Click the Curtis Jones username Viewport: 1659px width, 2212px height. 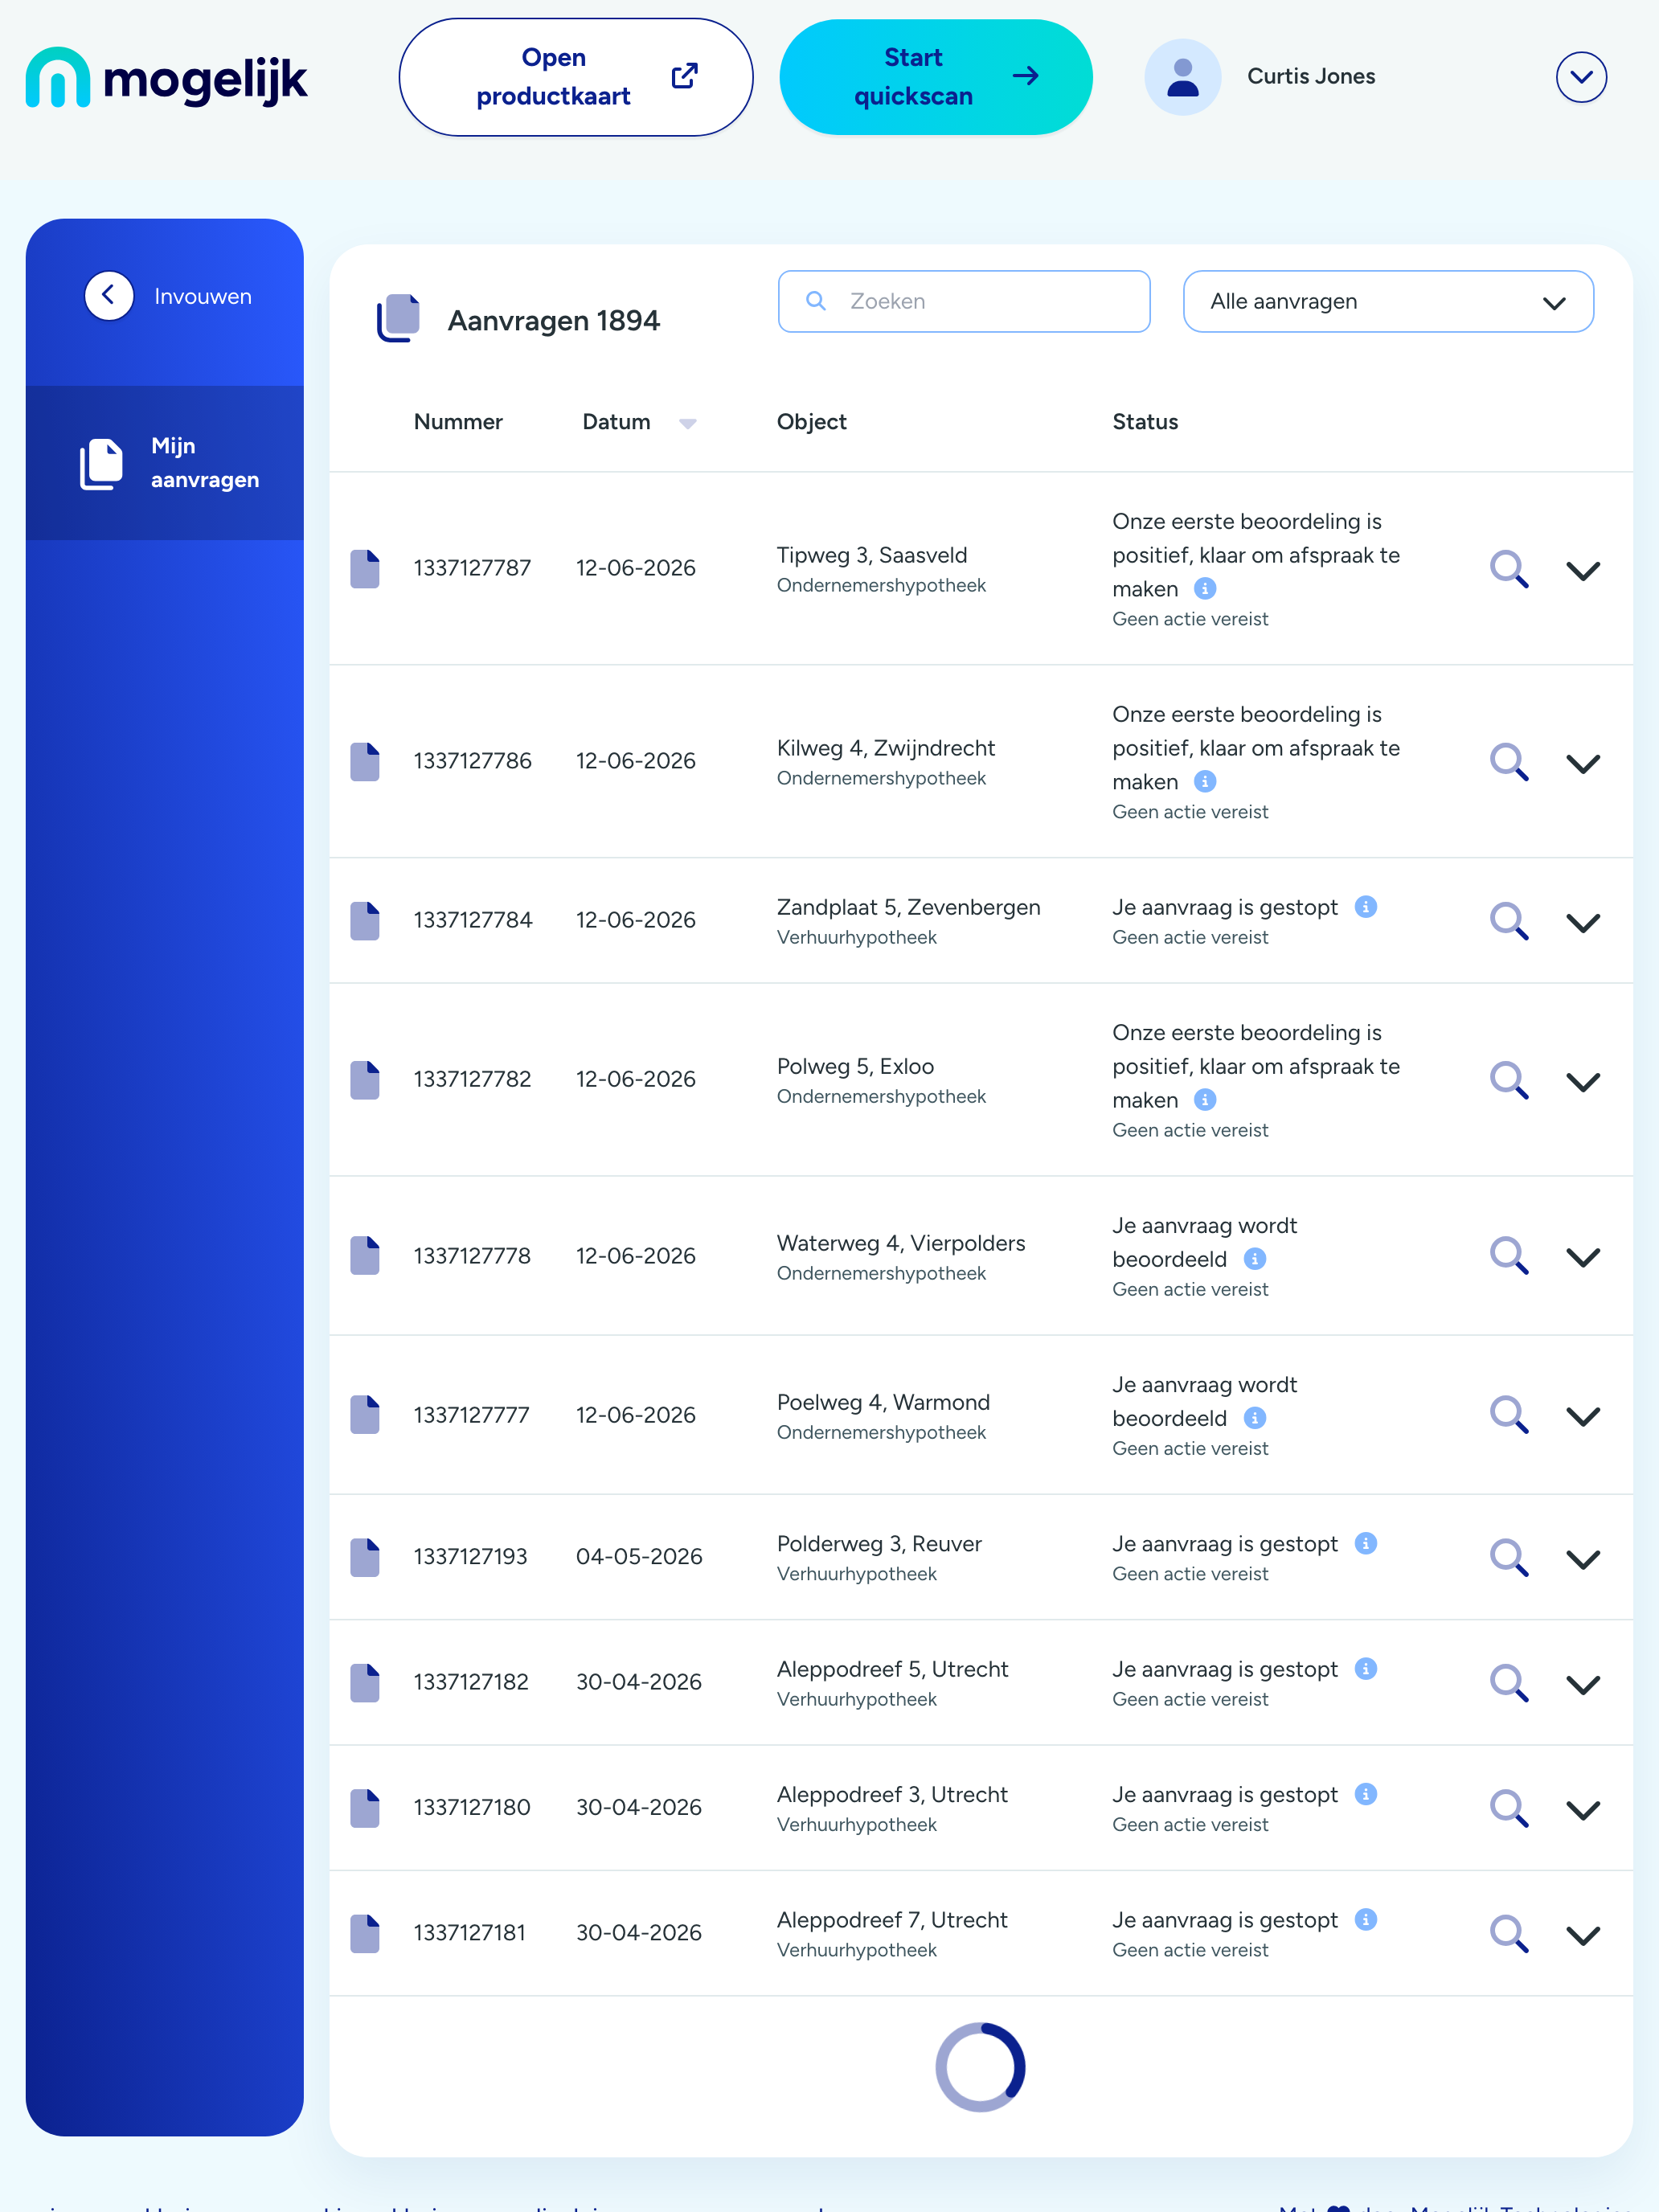coord(1310,77)
